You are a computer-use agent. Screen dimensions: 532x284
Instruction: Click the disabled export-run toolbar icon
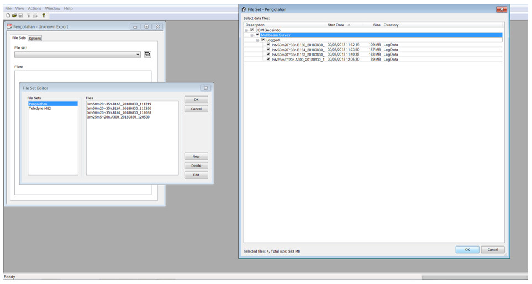point(35,15)
